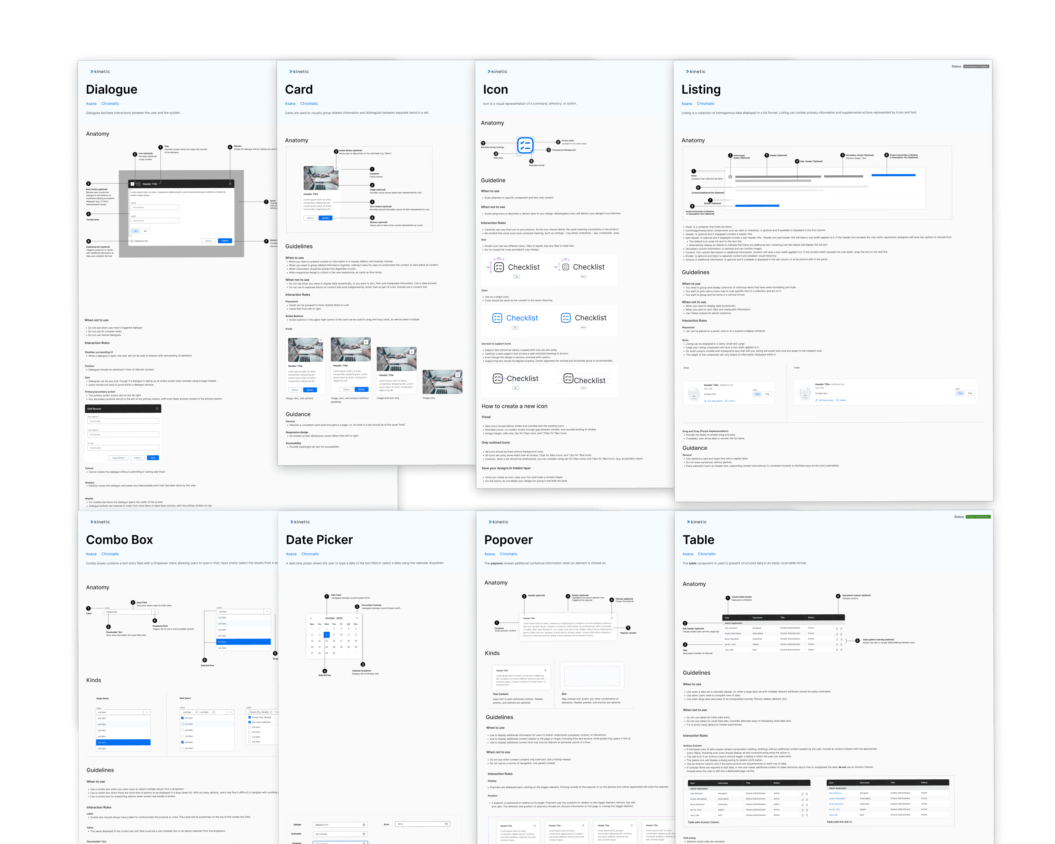Click card anatomy action button icon
This screenshot has height=844, width=1055.
336,168
